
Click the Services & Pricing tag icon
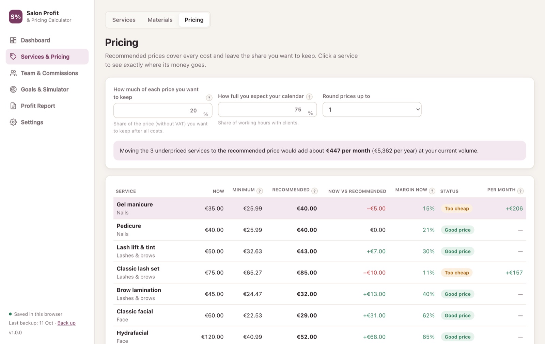(x=13, y=56)
